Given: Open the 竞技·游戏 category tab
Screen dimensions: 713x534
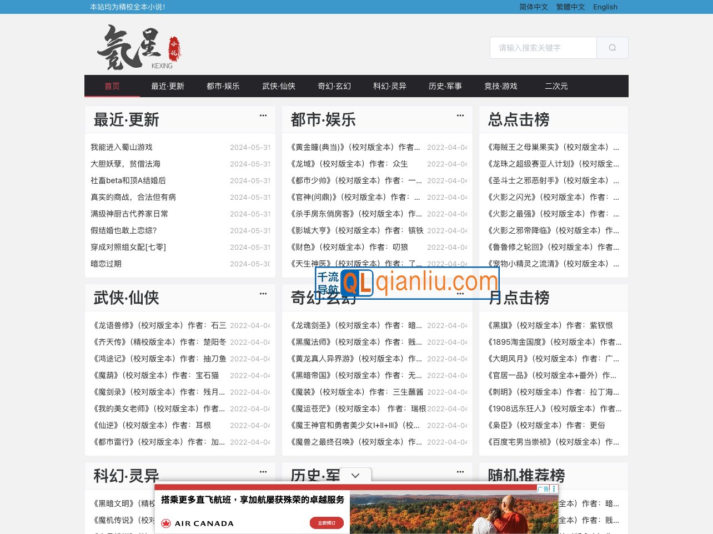Looking at the screenshot, I should pos(501,86).
